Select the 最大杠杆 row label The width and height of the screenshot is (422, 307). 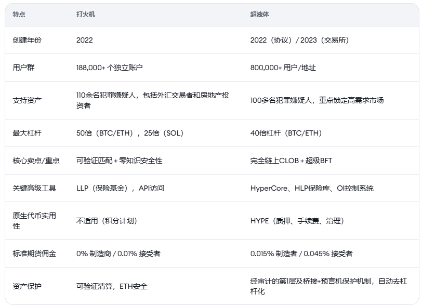click(27, 133)
